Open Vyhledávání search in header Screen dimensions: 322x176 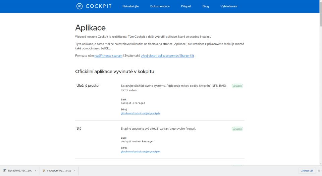(x=229, y=6)
